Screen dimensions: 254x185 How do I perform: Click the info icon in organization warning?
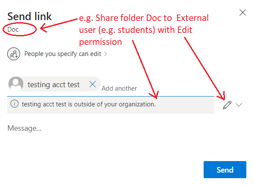pyautogui.click(x=15, y=103)
